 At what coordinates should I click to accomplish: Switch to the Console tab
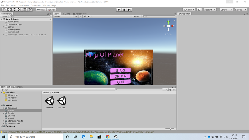tap(18, 87)
